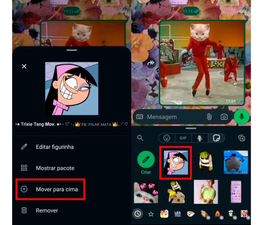Open favorite stickers star icon
Image resolution: width=263 pixels, height=225 pixels.
(151, 214)
